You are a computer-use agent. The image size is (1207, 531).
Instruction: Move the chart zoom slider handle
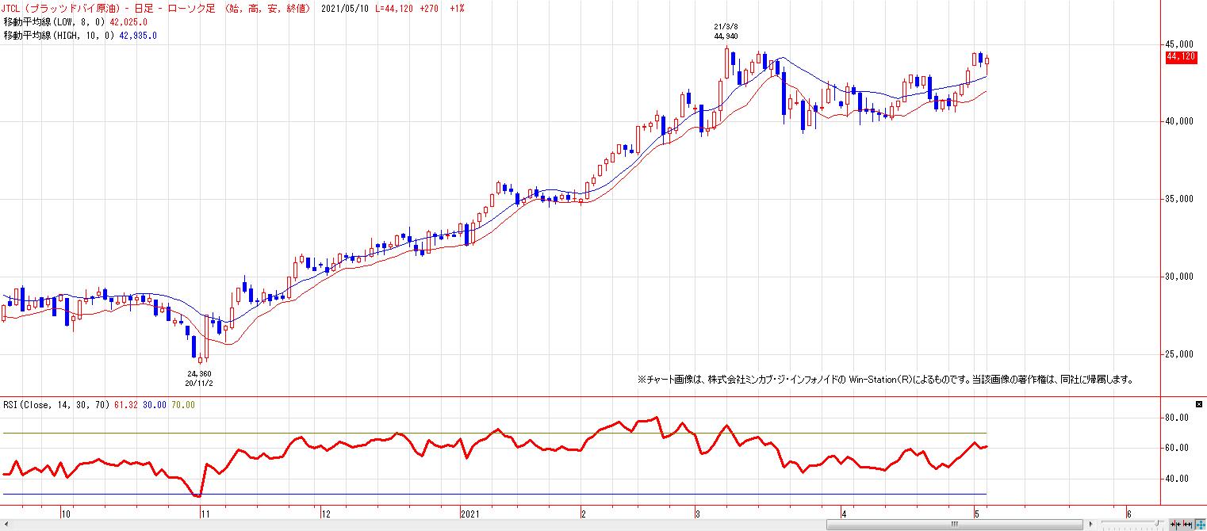[1157, 523]
